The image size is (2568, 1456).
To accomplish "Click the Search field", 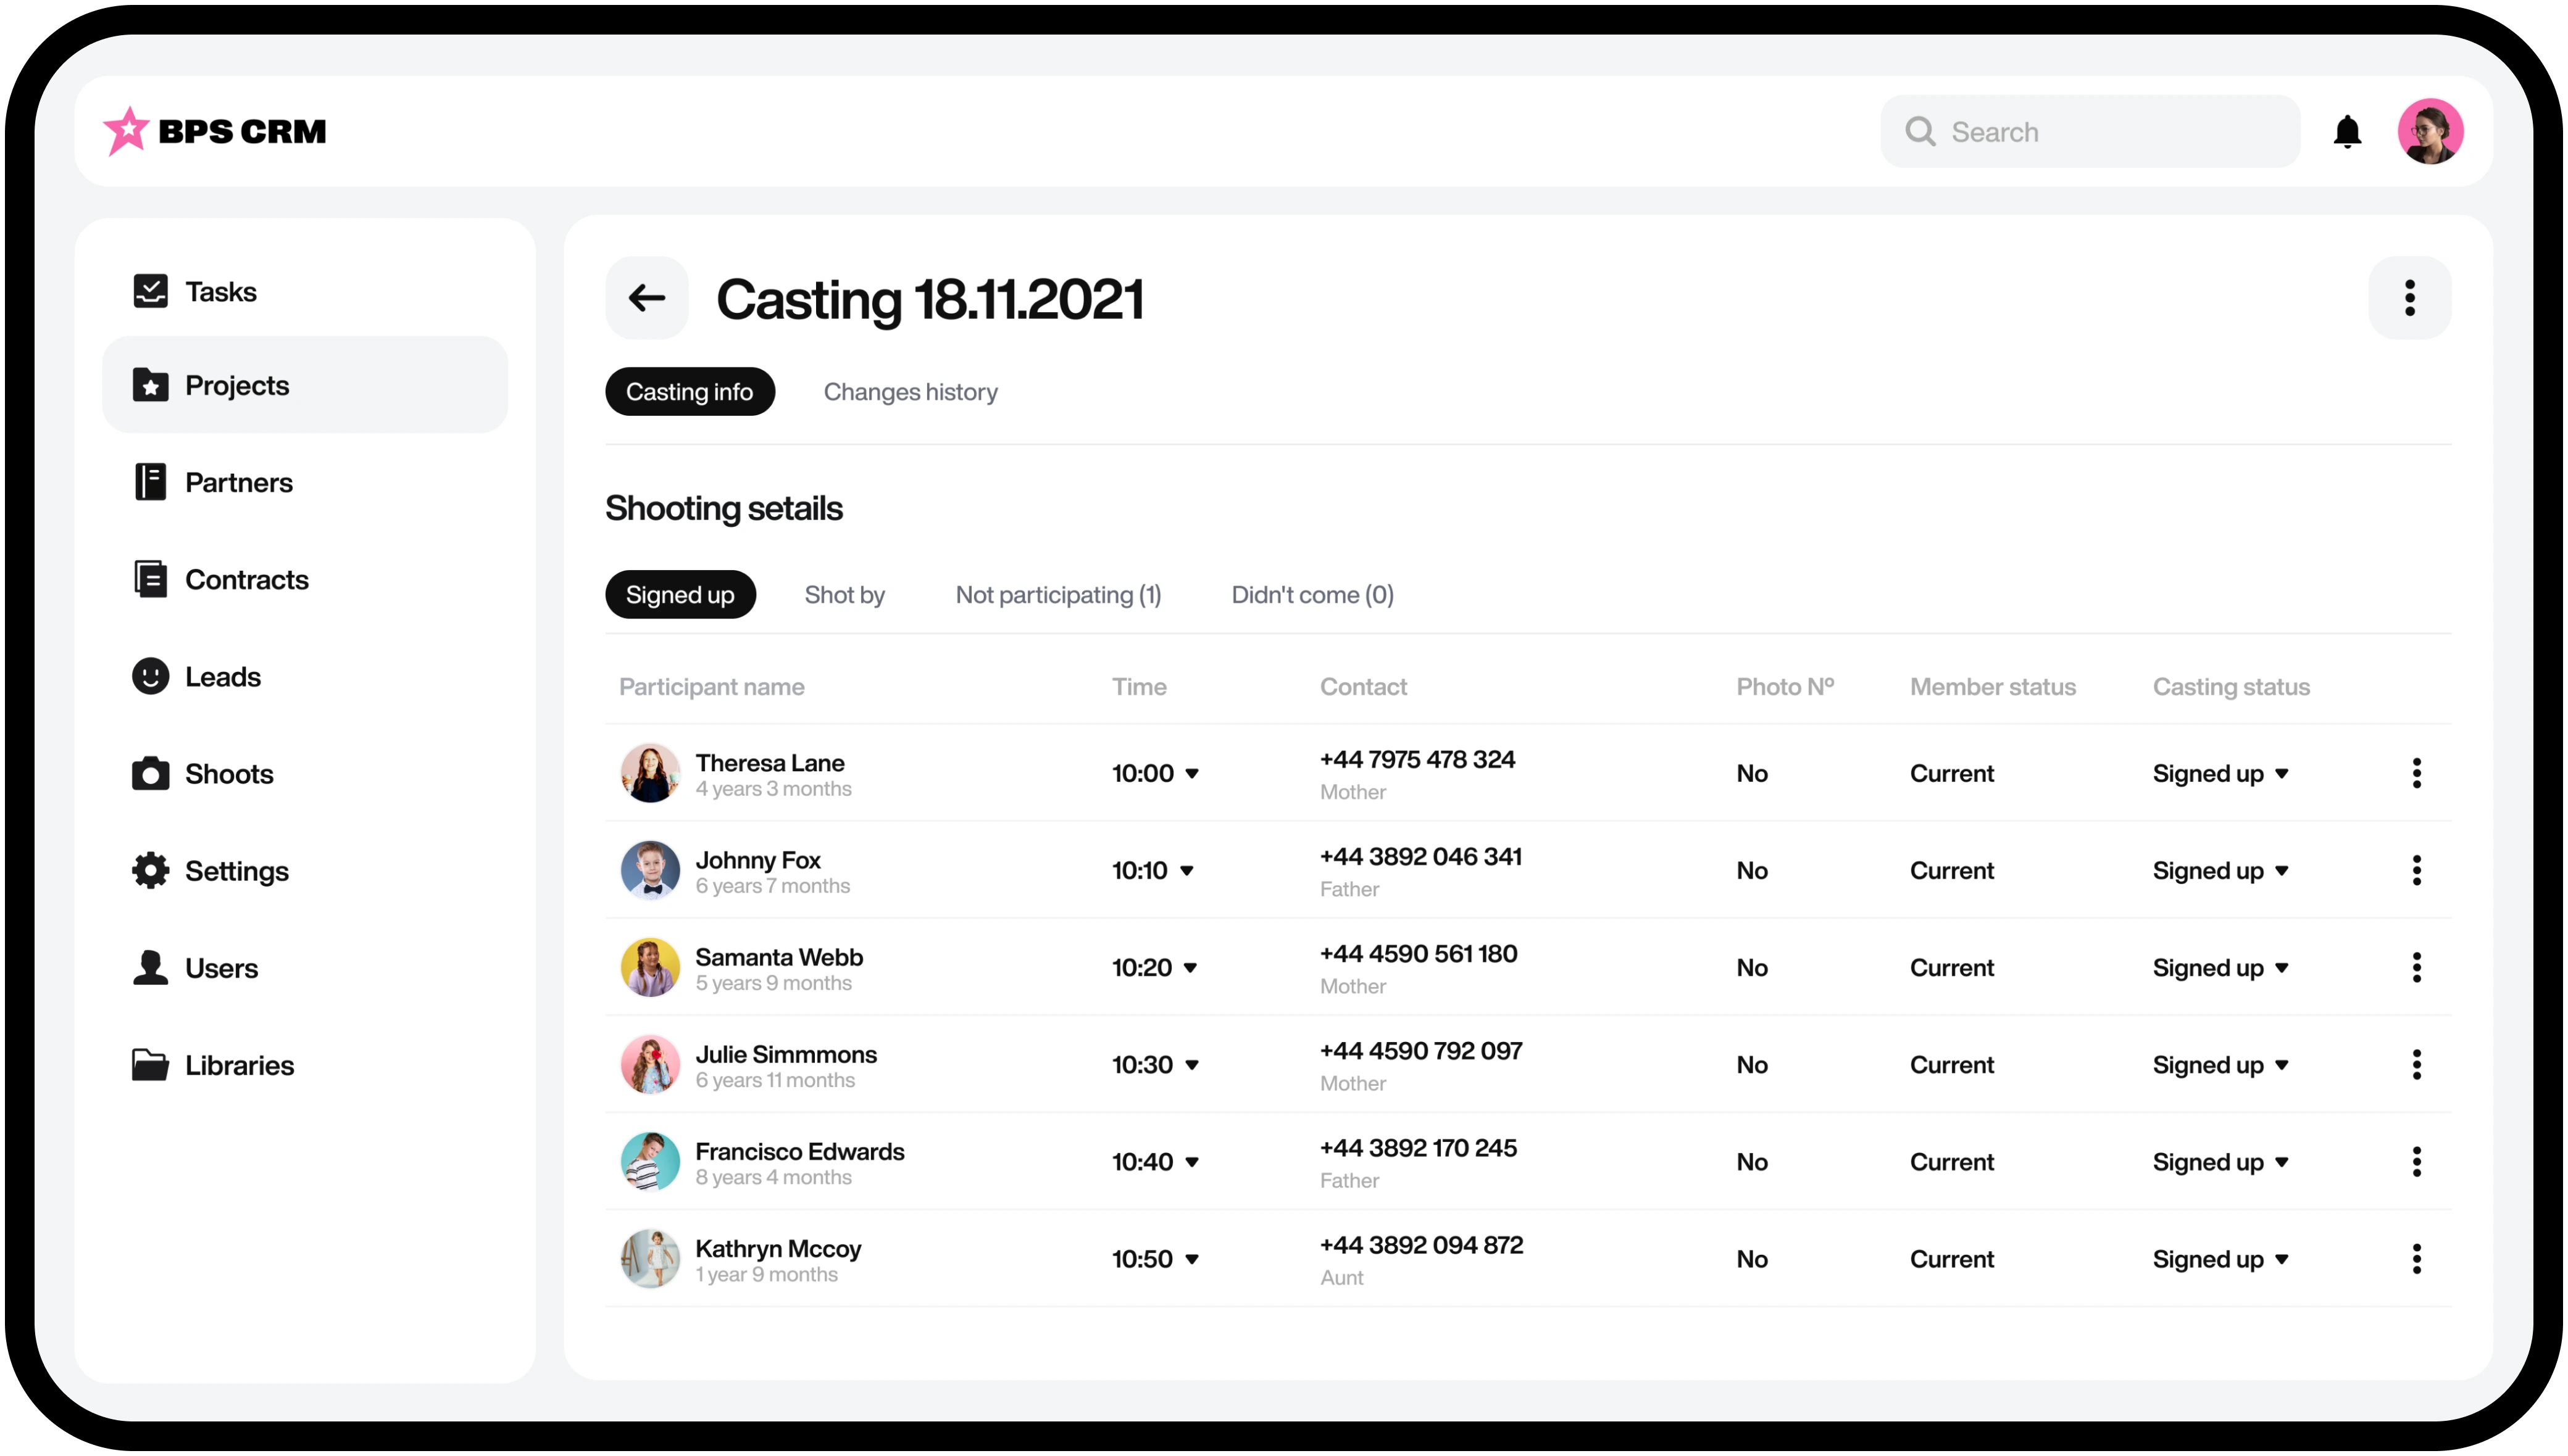I will tap(2090, 131).
